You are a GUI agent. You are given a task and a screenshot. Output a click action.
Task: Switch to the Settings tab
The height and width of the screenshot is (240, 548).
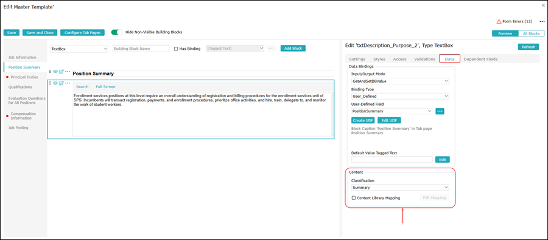point(357,59)
